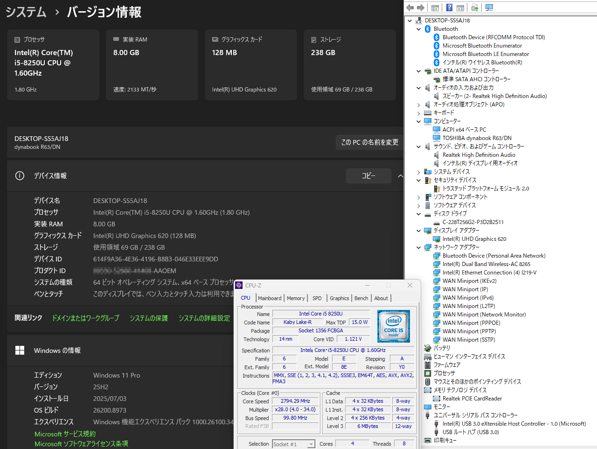The width and height of the screenshot is (597, 449).
Task: Expand the システム デバイス category
Action: pos(419,172)
